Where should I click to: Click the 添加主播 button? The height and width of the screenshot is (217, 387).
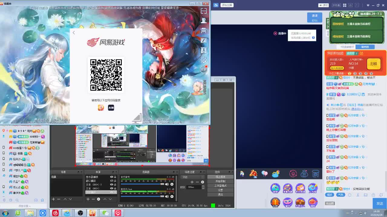[227, 5]
